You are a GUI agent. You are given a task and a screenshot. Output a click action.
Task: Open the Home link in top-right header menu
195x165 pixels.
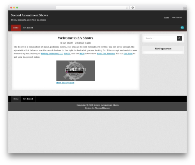point(166,18)
